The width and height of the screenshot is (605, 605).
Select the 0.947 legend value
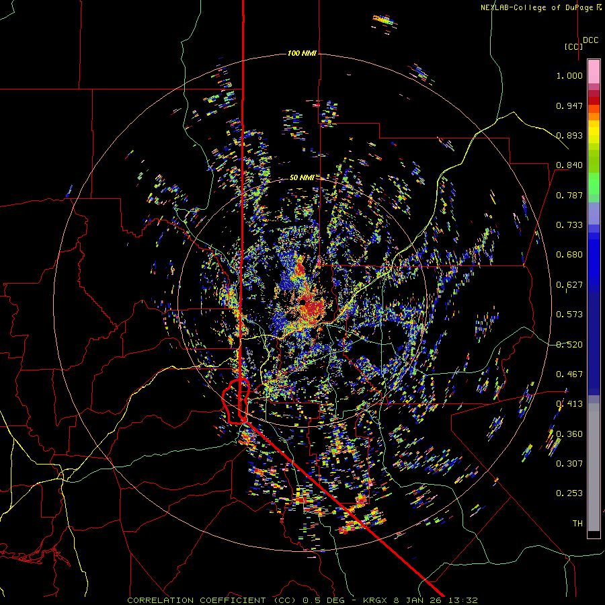[x=569, y=106]
